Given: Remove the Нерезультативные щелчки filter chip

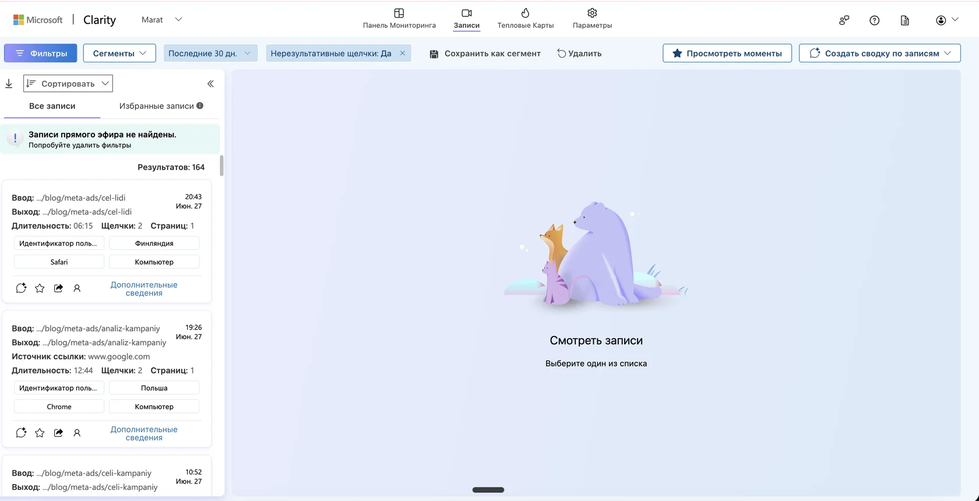Looking at the screenshot, I should tap(402, 53).
